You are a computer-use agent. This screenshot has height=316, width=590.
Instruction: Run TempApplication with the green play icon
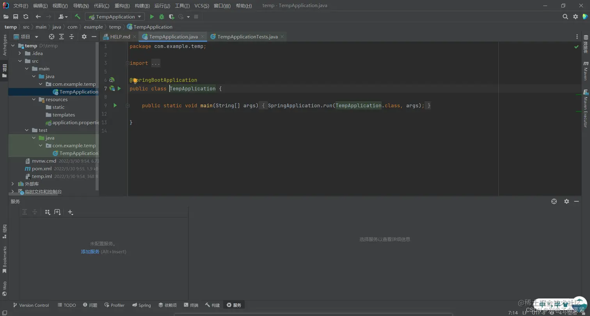[x=152, y=17]
